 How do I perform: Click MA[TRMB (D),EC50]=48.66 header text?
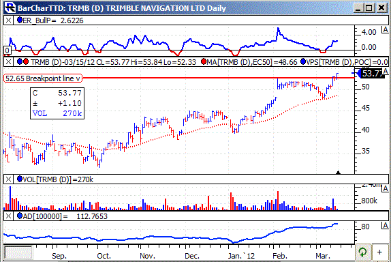(252, 61)
